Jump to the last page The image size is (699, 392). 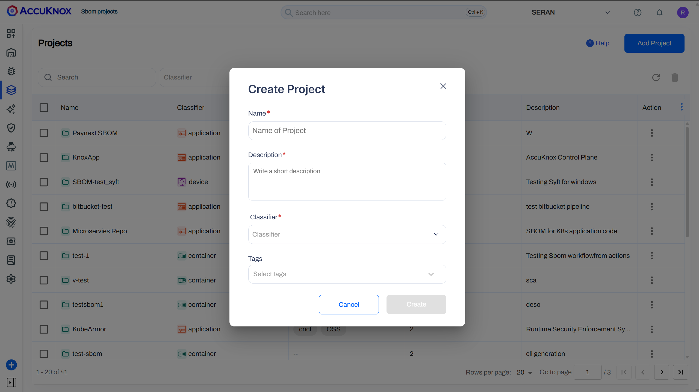(x=680, y=372)
